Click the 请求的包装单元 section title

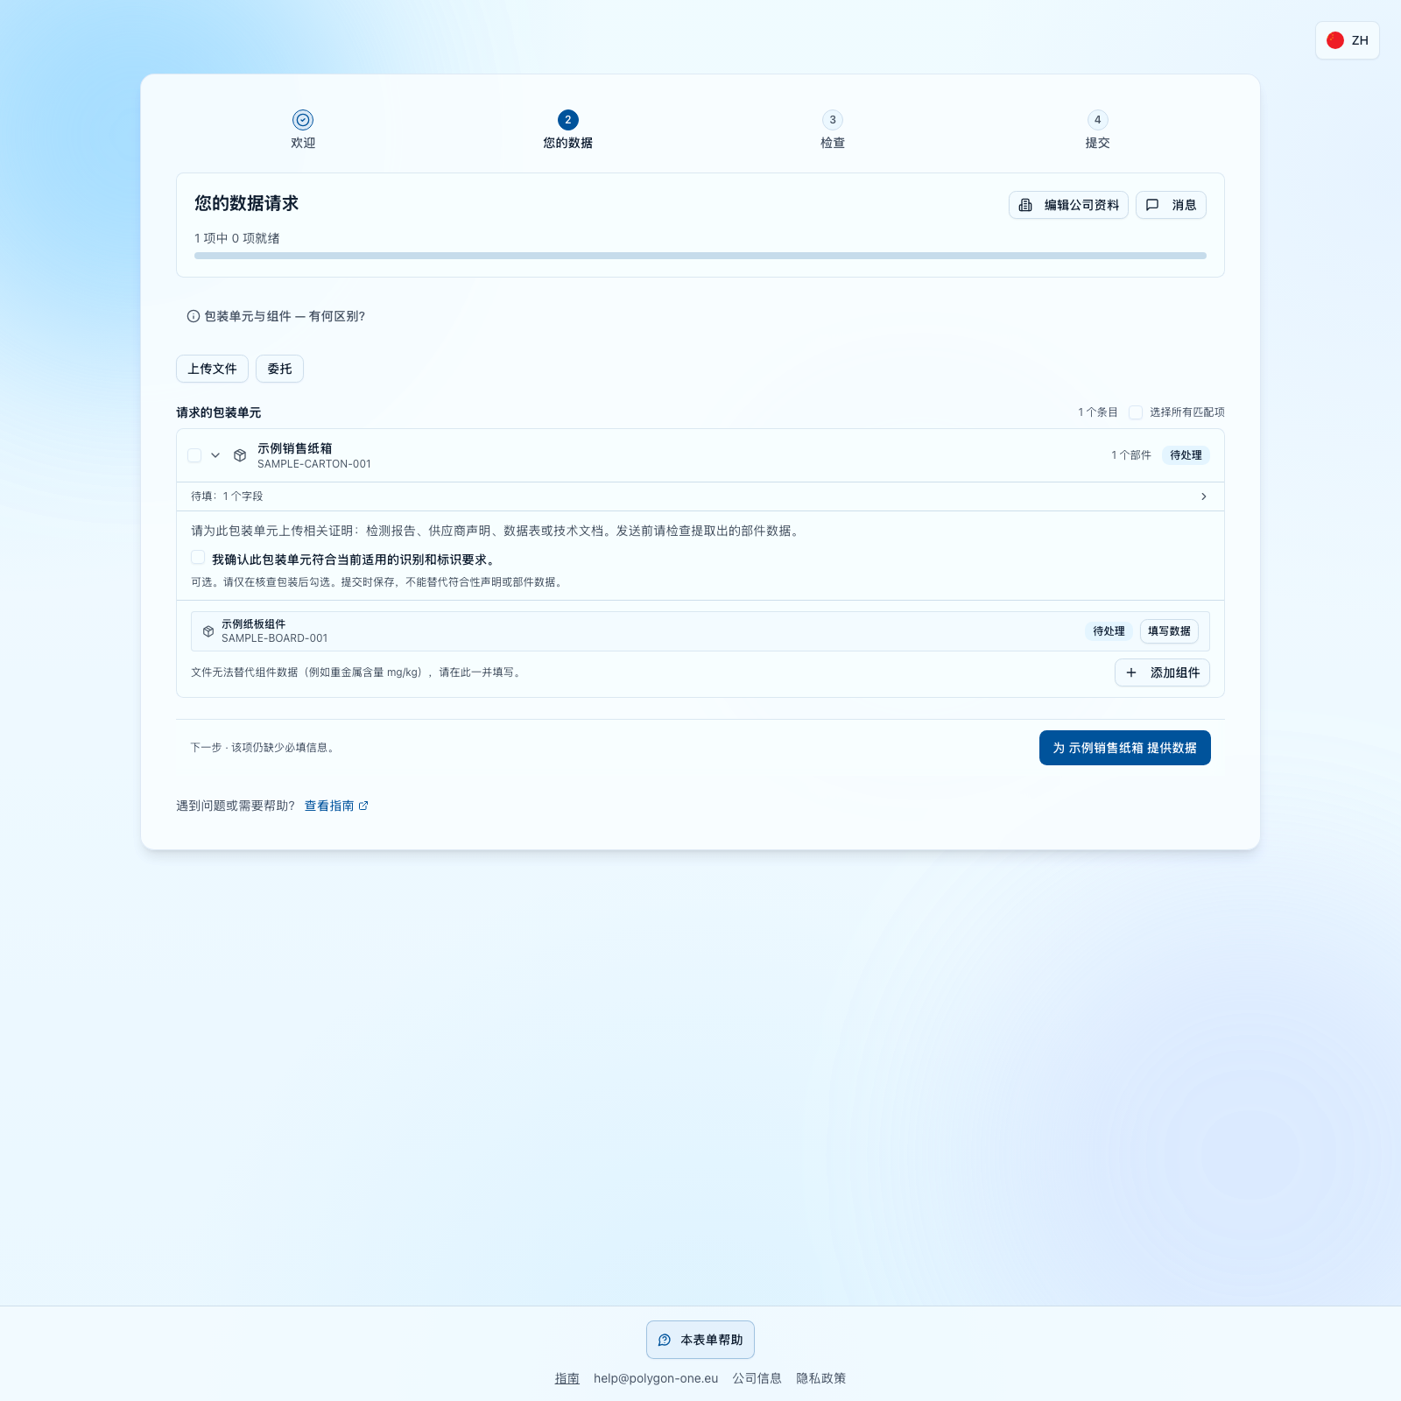coord(219,412)
